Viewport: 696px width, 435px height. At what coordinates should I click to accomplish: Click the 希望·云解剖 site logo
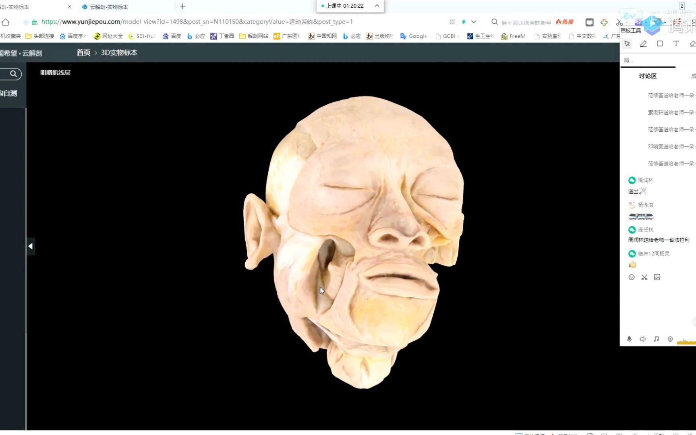pyautogui.click(x=21, y=53)
